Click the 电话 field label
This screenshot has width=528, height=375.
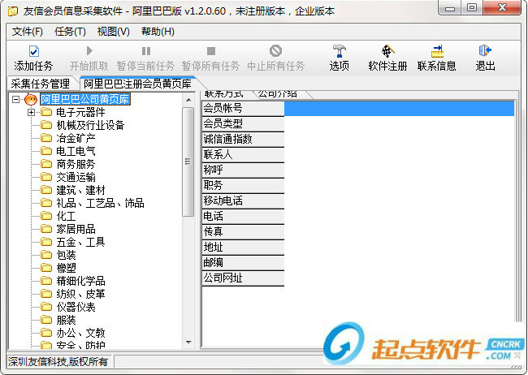click(243, 217)
